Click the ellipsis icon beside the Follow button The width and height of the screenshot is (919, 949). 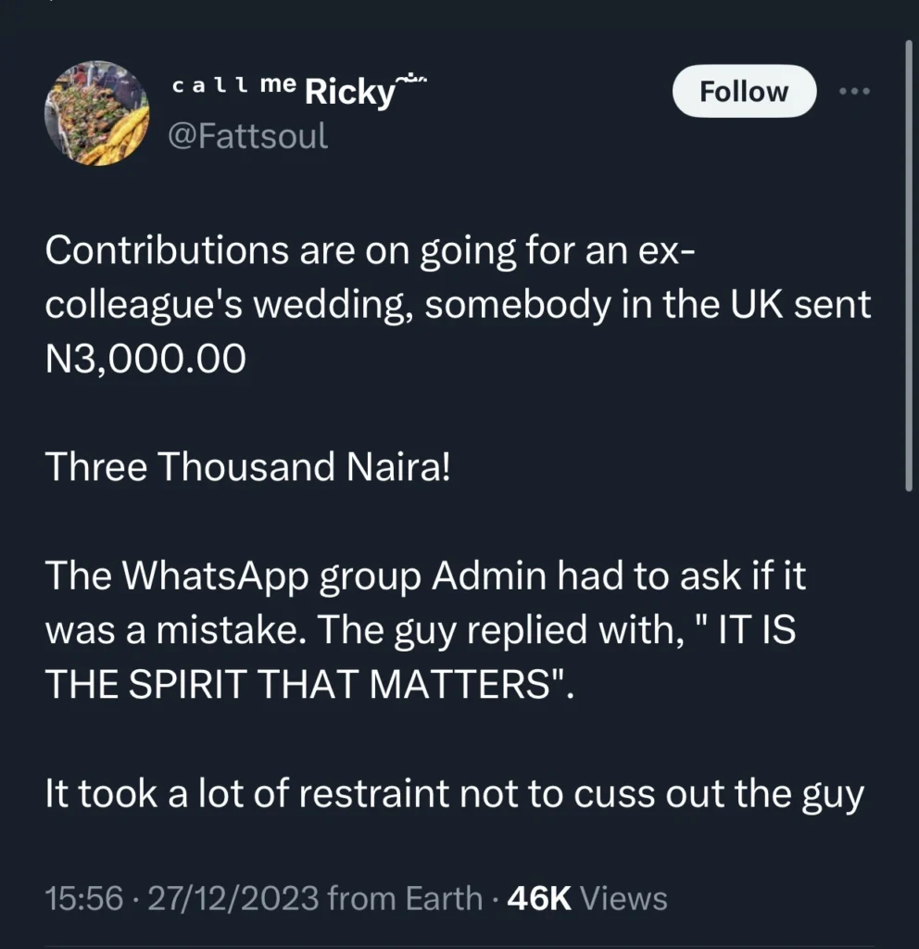[x=854, y=91]
